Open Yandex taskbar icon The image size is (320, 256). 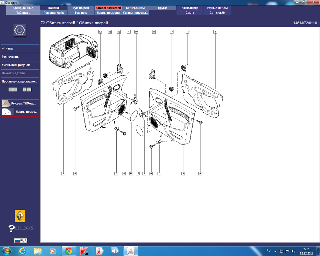[99, 251]
